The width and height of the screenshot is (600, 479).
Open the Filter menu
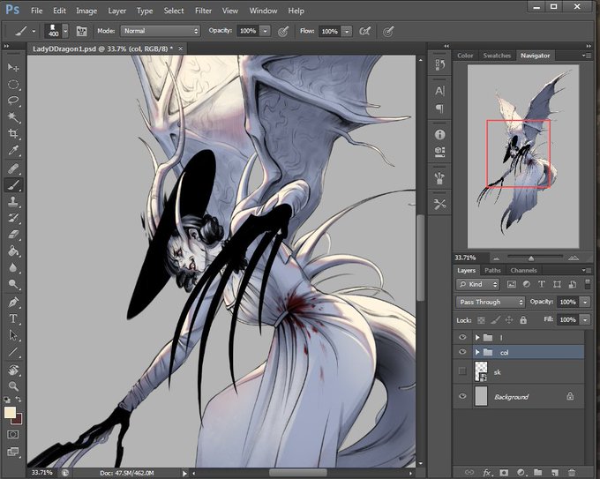pos(203,11)
